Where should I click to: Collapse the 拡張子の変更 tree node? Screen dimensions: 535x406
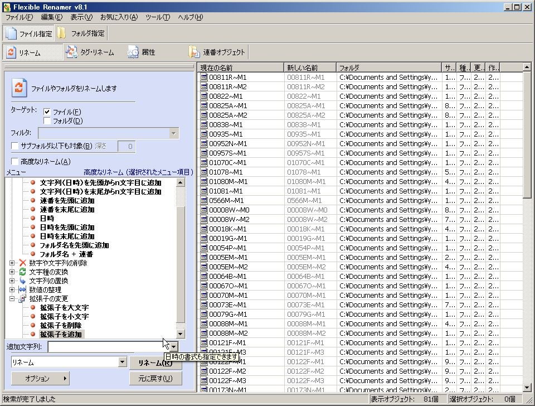click(x=12, y=298)
